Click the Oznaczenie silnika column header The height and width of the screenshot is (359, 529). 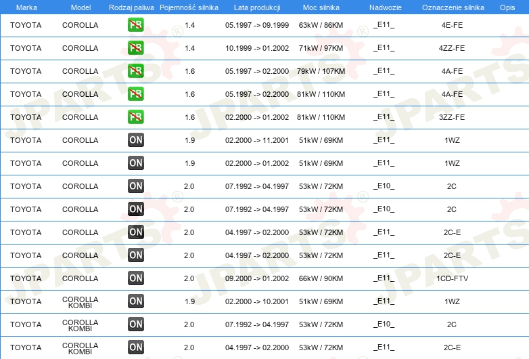coord(453,7)
